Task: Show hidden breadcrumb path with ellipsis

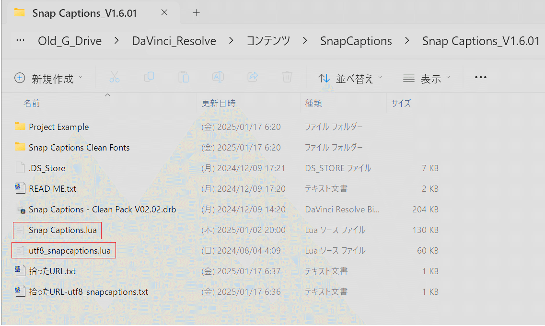Action: (x=21, y=40)
